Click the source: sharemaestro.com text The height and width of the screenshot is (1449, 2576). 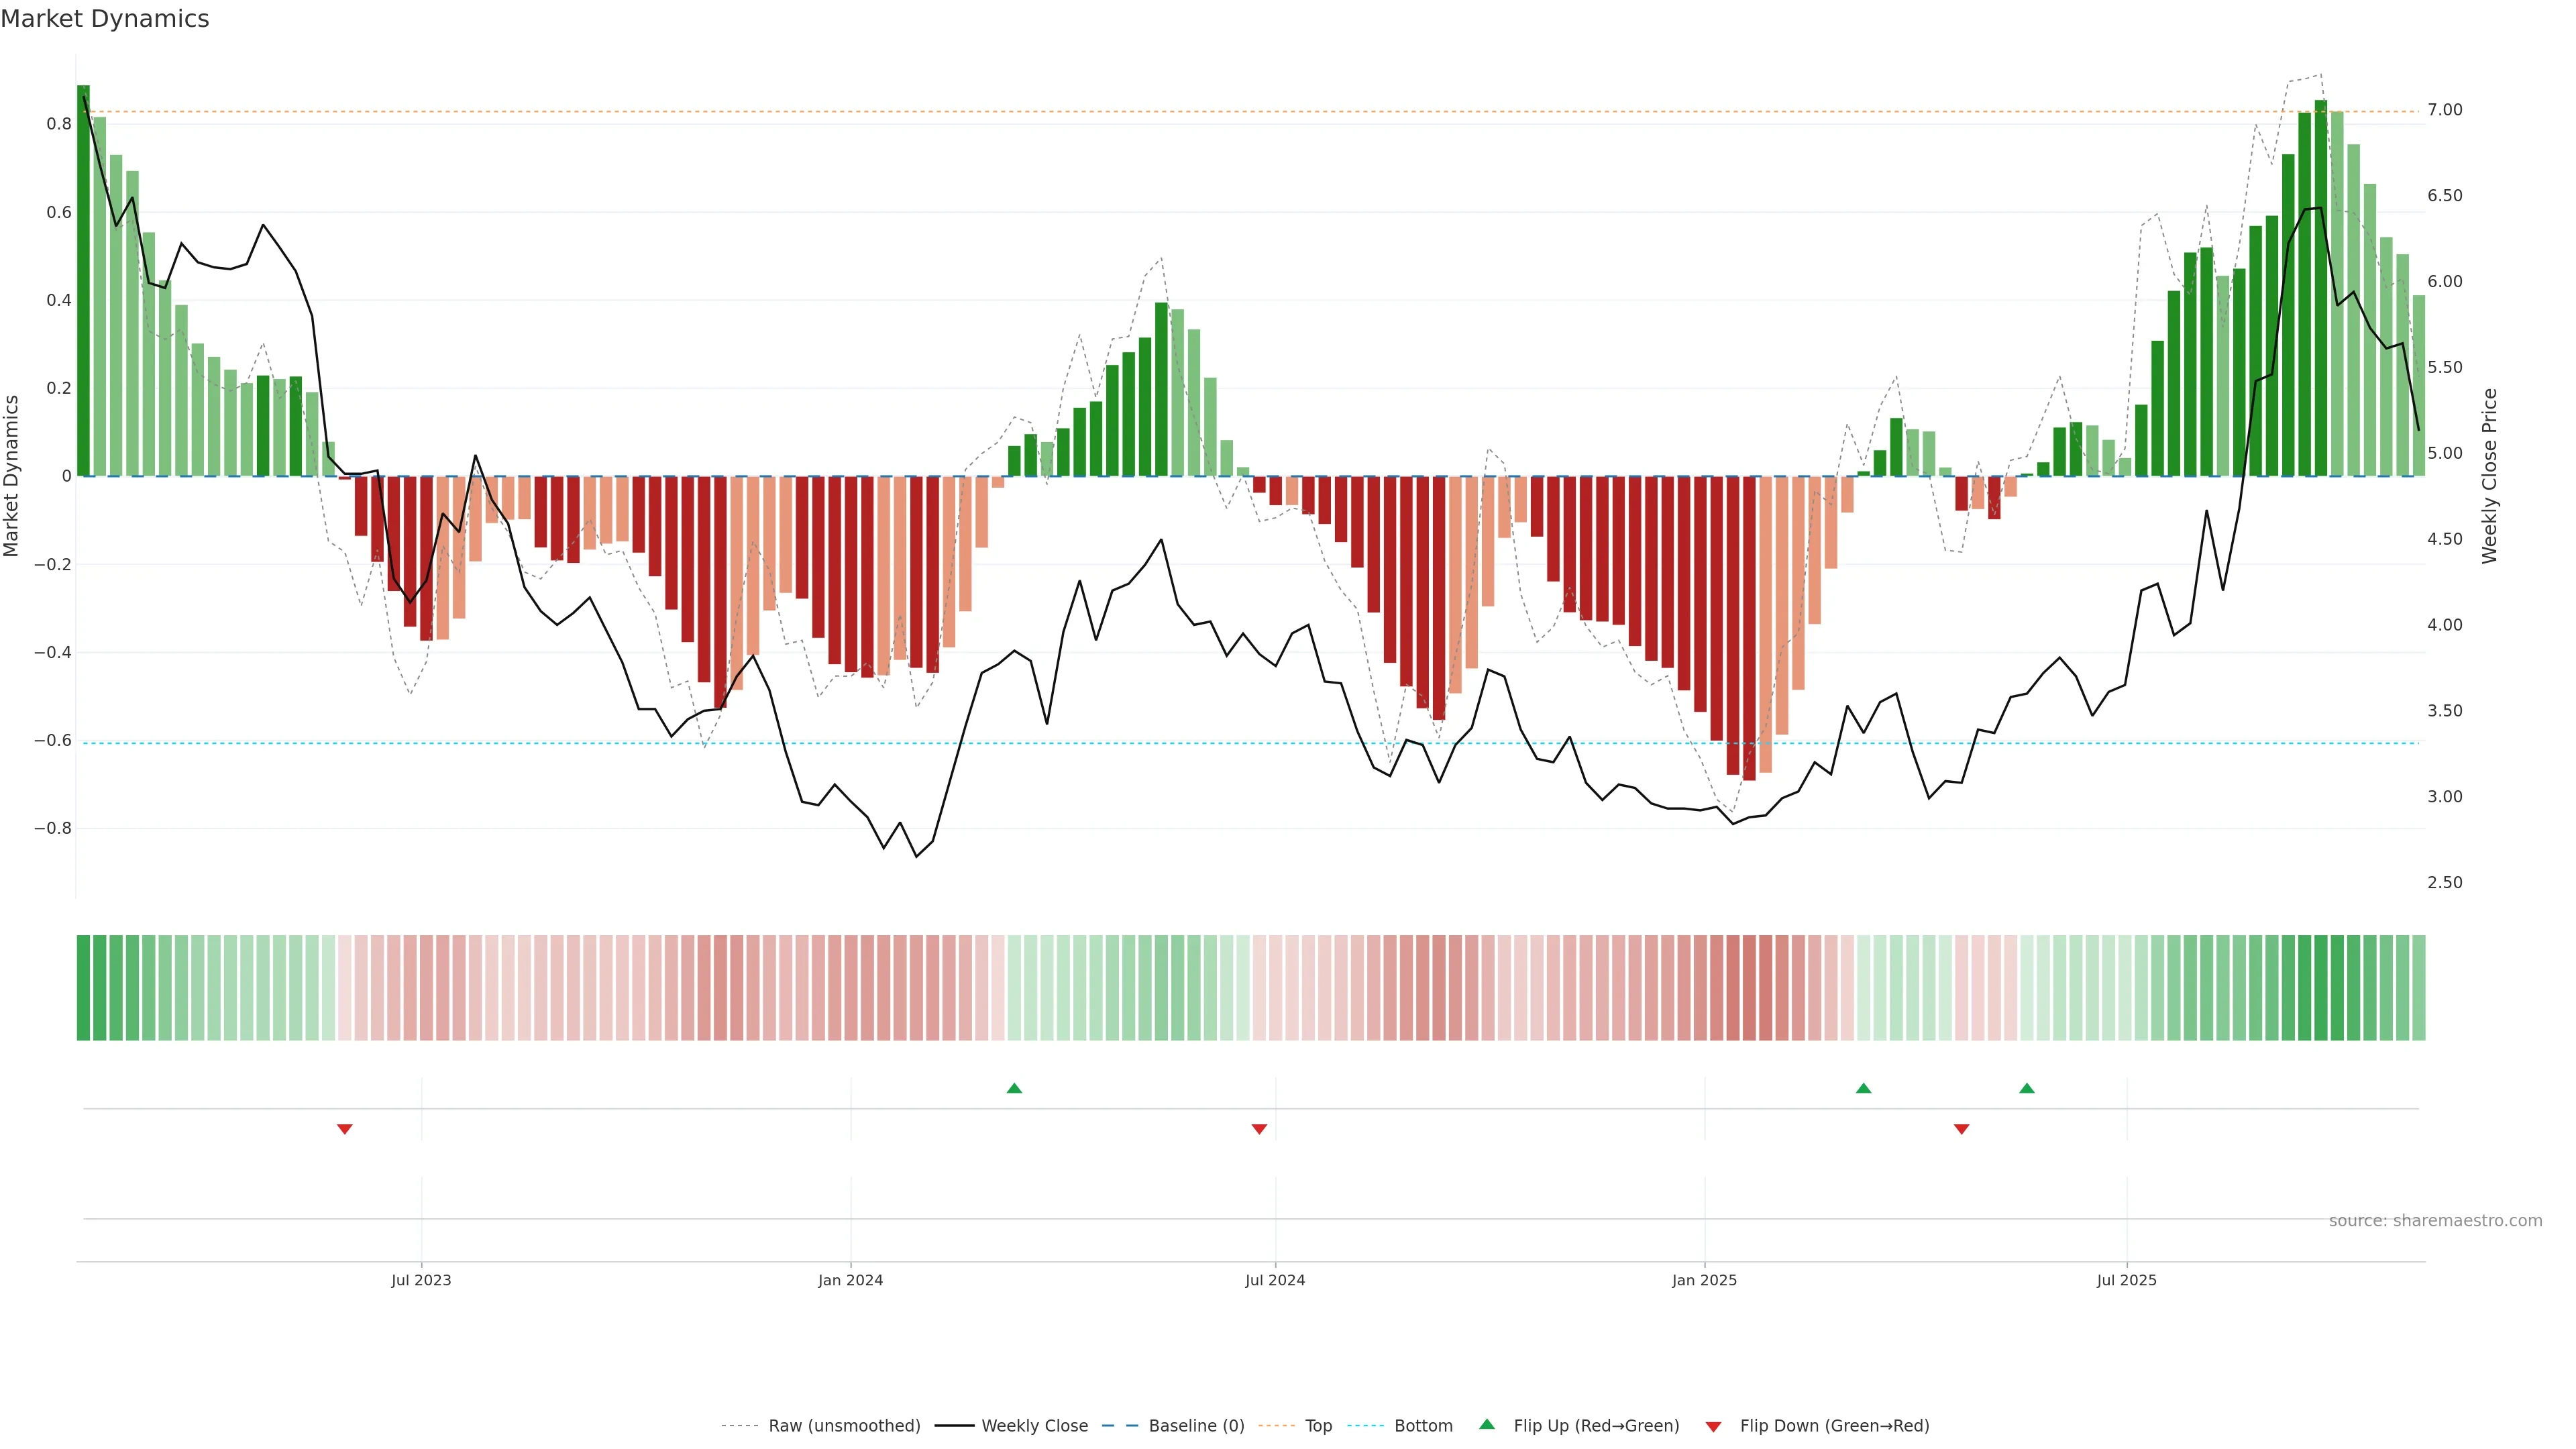click(x=2435, y=1221)
